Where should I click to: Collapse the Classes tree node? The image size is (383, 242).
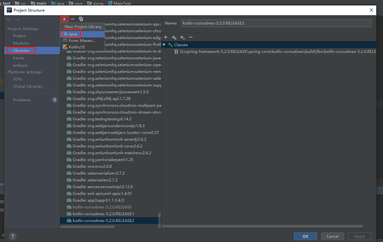click(x=164, y=45)
